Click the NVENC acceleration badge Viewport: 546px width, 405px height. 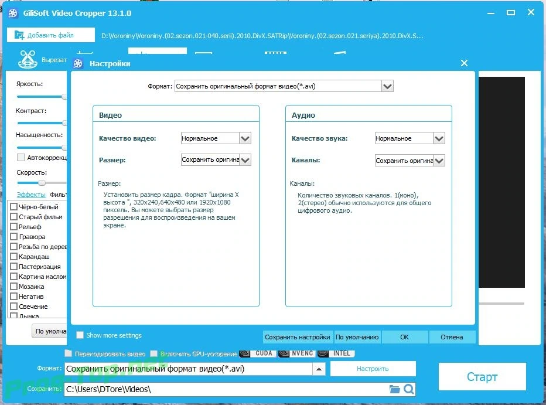click(x=298, y=353)
